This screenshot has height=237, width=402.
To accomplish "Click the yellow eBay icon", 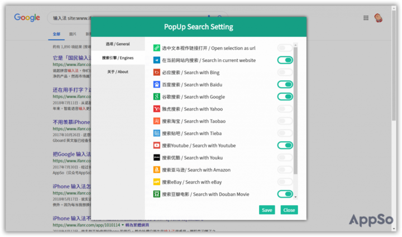I will [x=157, y=182].
